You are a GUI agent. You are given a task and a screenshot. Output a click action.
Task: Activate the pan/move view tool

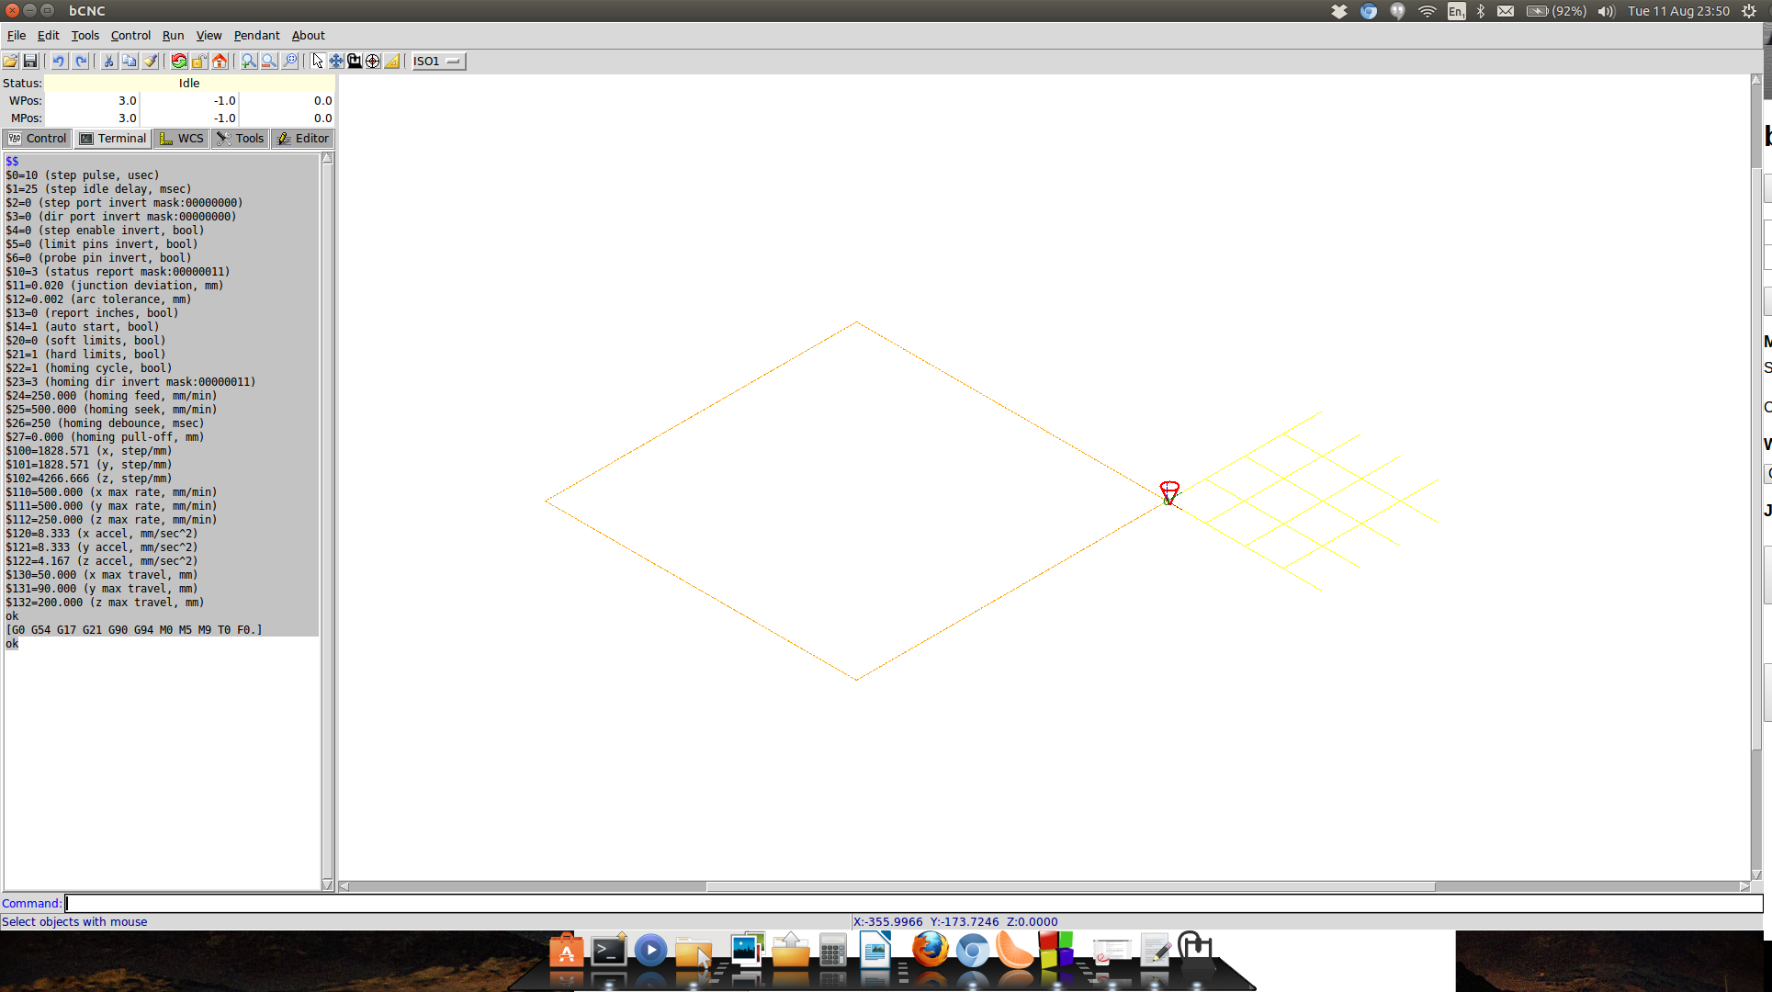[x=336, y=61]
